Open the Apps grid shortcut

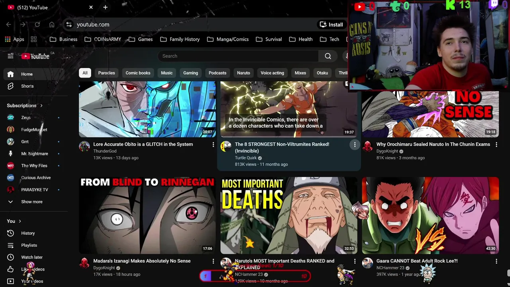[x=14, y=39]
